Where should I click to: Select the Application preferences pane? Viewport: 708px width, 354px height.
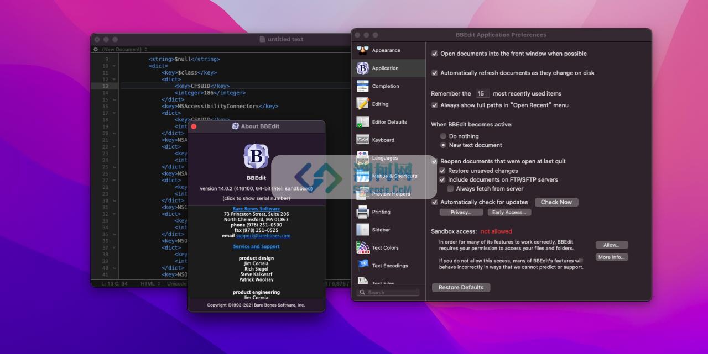pyautogui.click(x=389, y=68)
